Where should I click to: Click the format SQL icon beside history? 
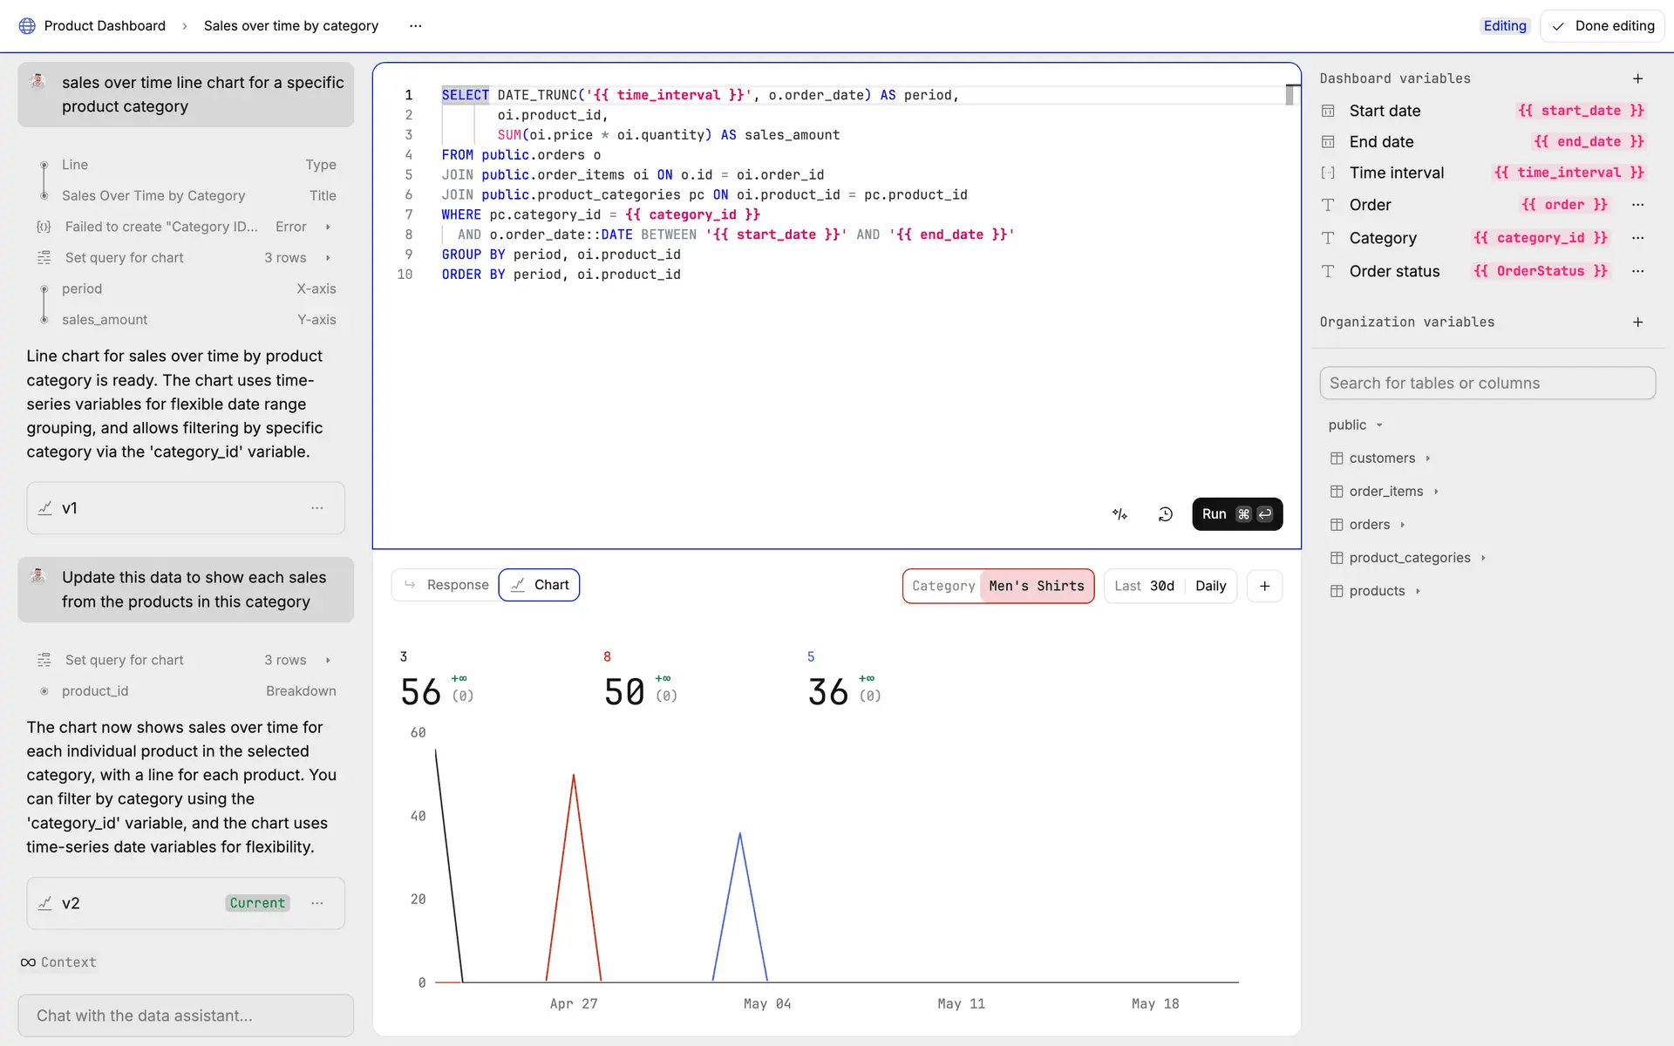point(1120,514)
